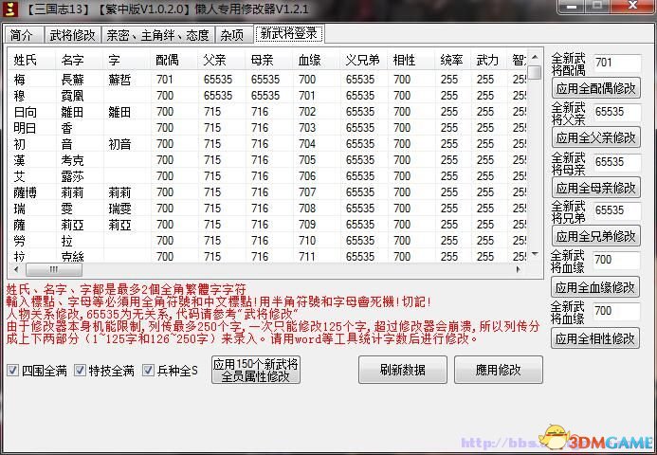
Task: Open the 亲密、主角绊、态度 tab
Action: [x=158, y=35]
